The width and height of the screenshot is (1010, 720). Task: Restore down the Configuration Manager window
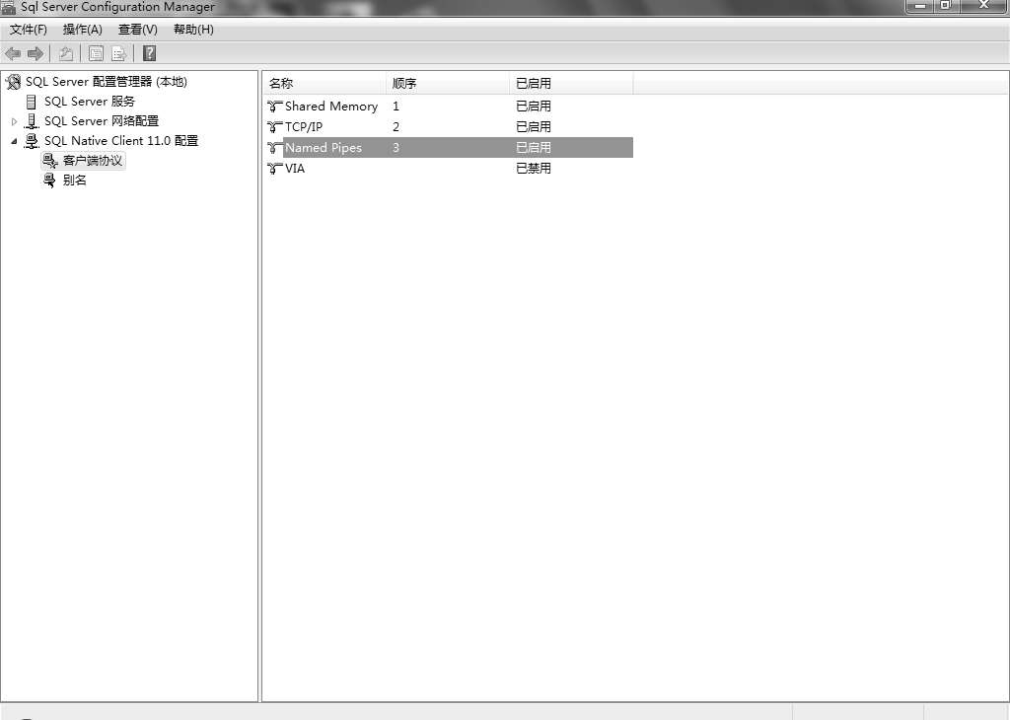(946, 6)
